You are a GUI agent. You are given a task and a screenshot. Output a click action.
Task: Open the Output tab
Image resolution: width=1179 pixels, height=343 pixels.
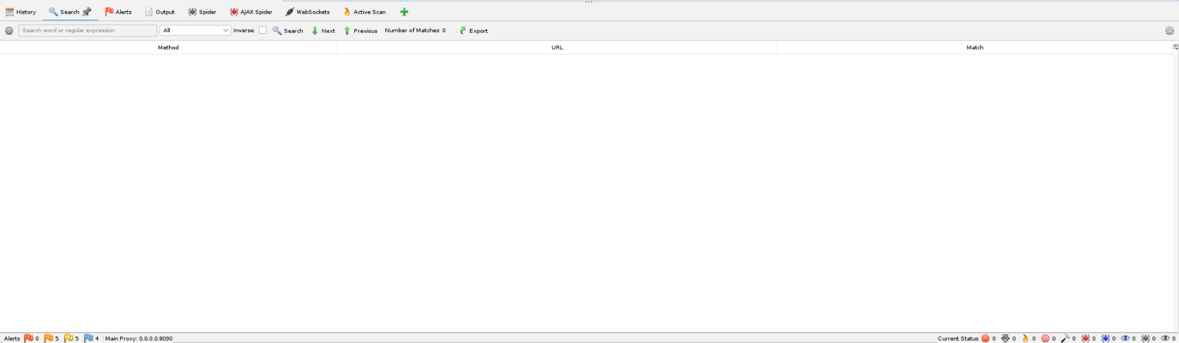pyautogui.click(x=160, y=12)
